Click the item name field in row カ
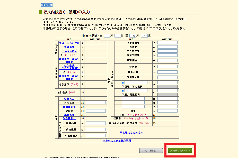Screen dimensions: 238x158 [133, 99]
